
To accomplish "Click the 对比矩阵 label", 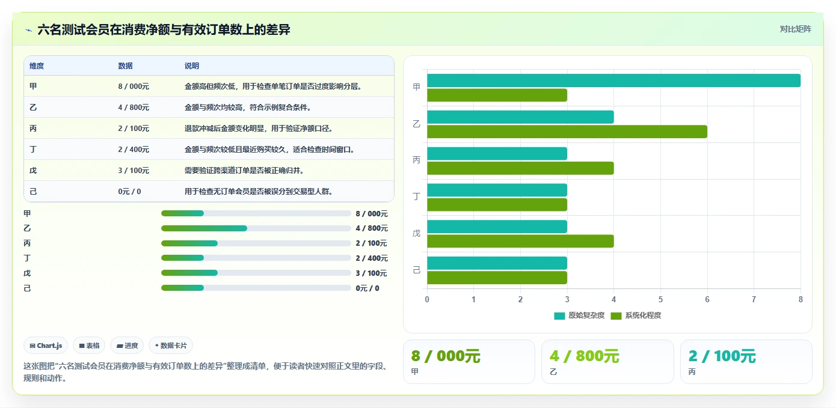I will pyautogui.click(x=795, y=29).
